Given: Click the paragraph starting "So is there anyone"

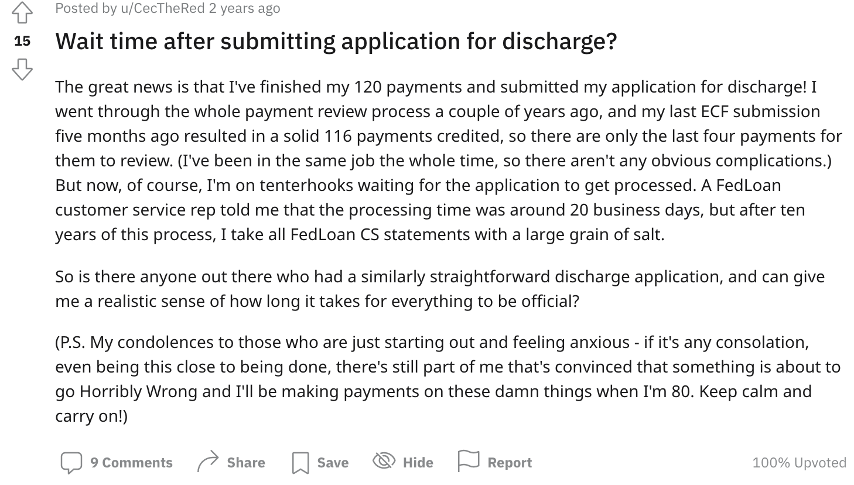Looking at the screenshot, I should (x=439, y=289).
